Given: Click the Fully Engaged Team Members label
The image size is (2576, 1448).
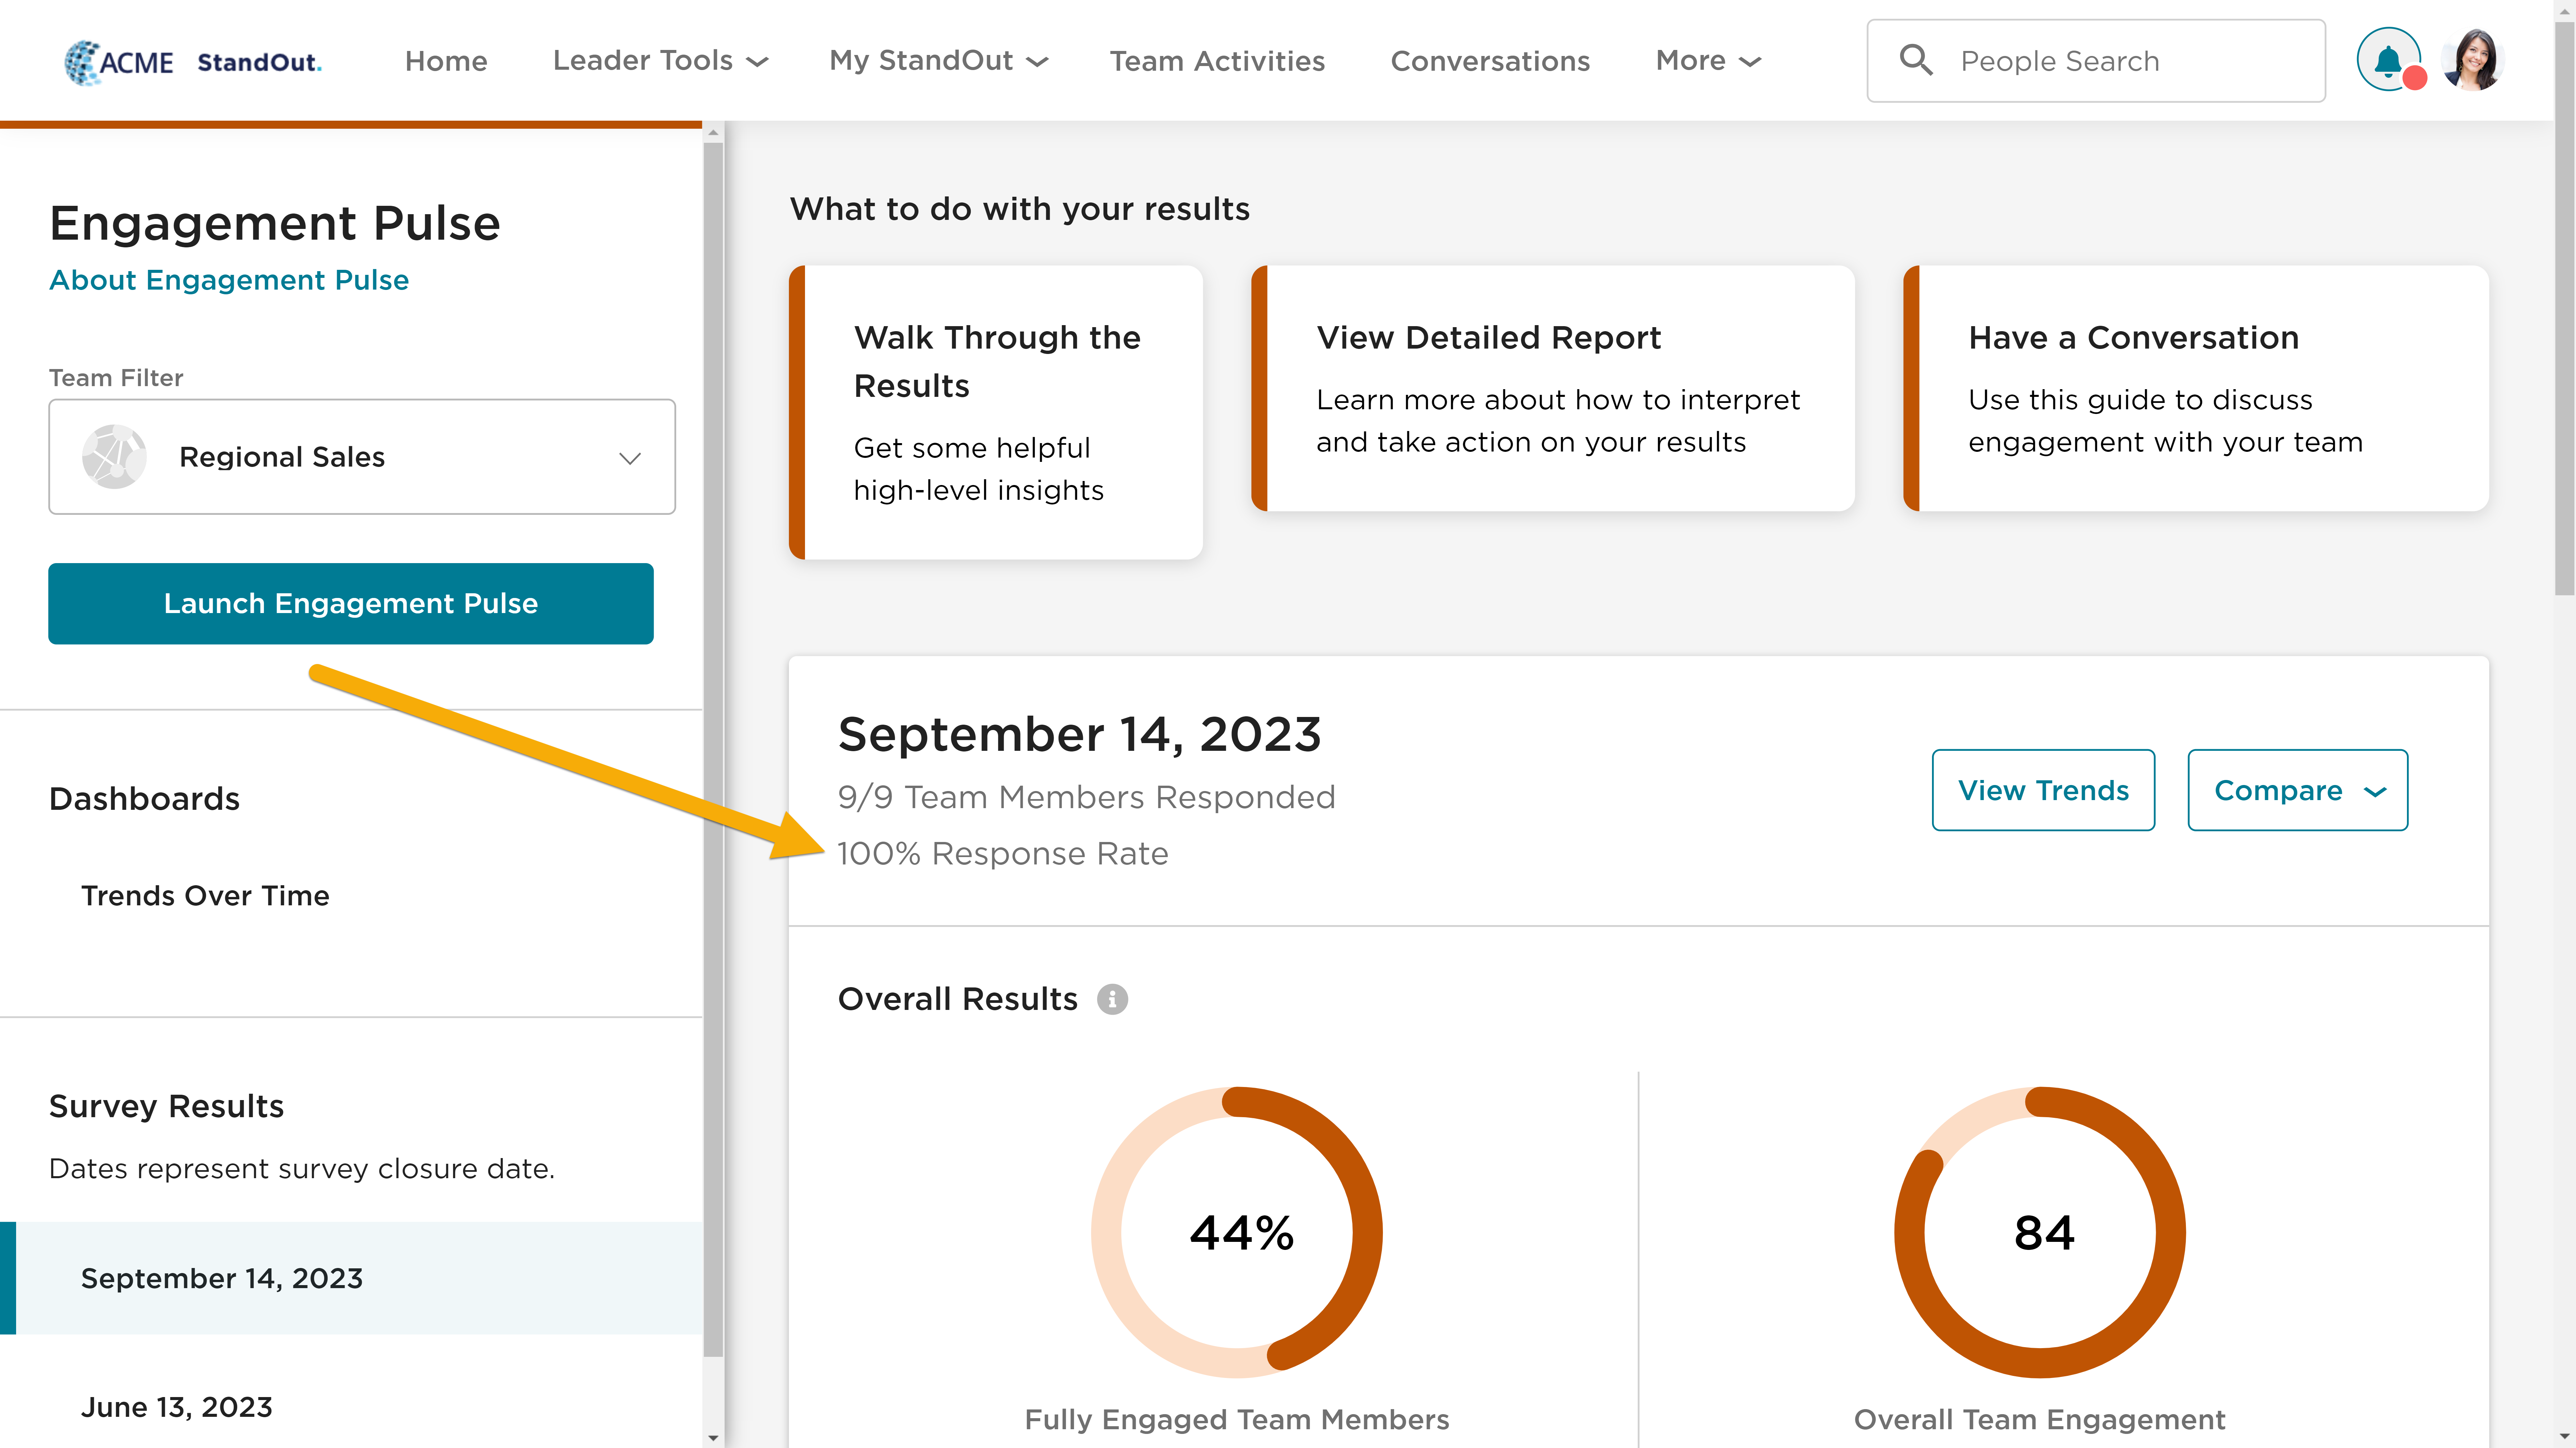Looking at the screenshot, I should 1237,1420.
